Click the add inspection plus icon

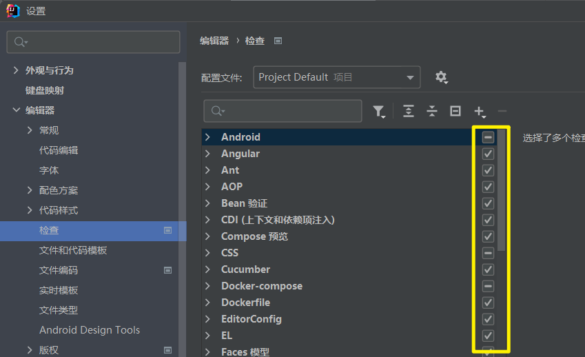(x=480, y=112)
